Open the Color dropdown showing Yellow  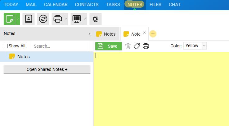click(x=195, y=46)
